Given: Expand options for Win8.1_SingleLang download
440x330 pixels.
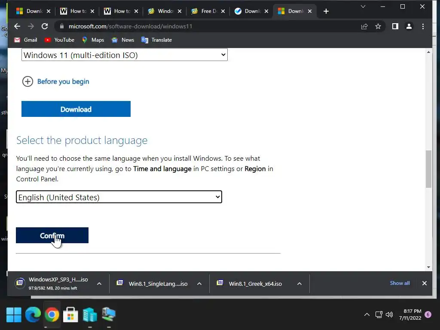Looking at the screenshot, I should [199, 284].
